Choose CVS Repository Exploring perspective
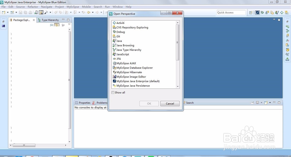The height and width of the screenshot is (157, 291). (130, 27)
